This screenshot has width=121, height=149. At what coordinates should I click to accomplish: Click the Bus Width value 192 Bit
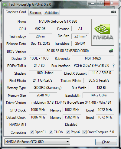pos(101,88)
